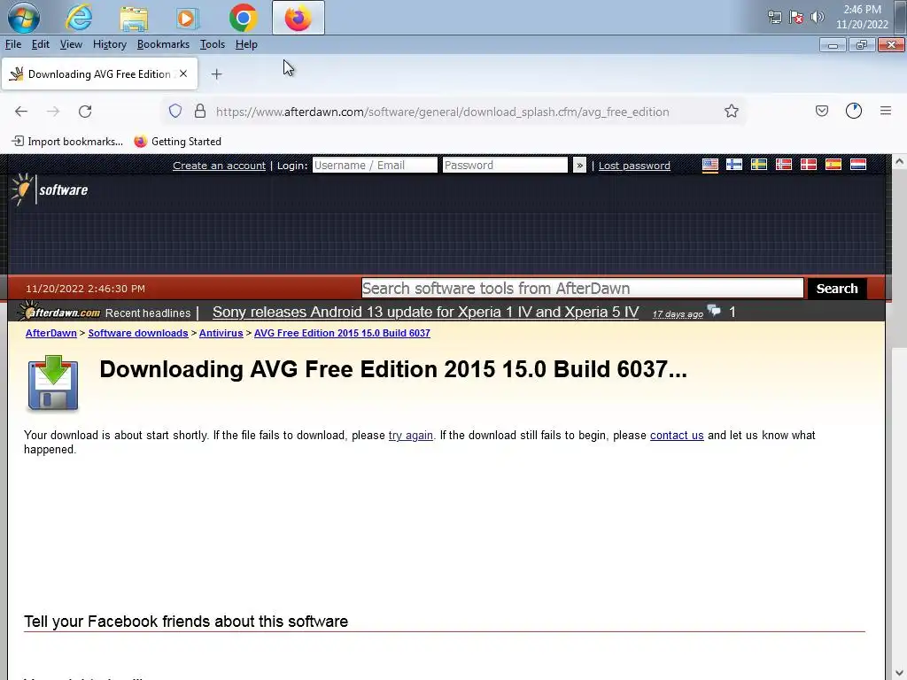Screen dimensions: 907x680
Task: Open the File menu
Action: tap(12, 44)
